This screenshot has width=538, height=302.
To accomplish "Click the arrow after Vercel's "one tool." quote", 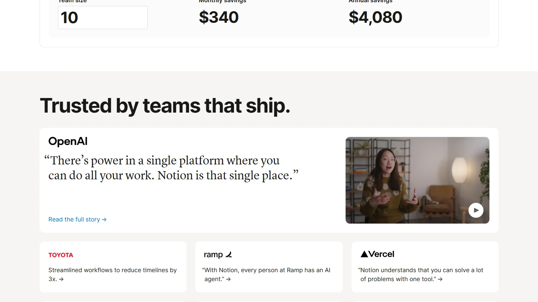I will pyautogui.click(x=440, y=279).
